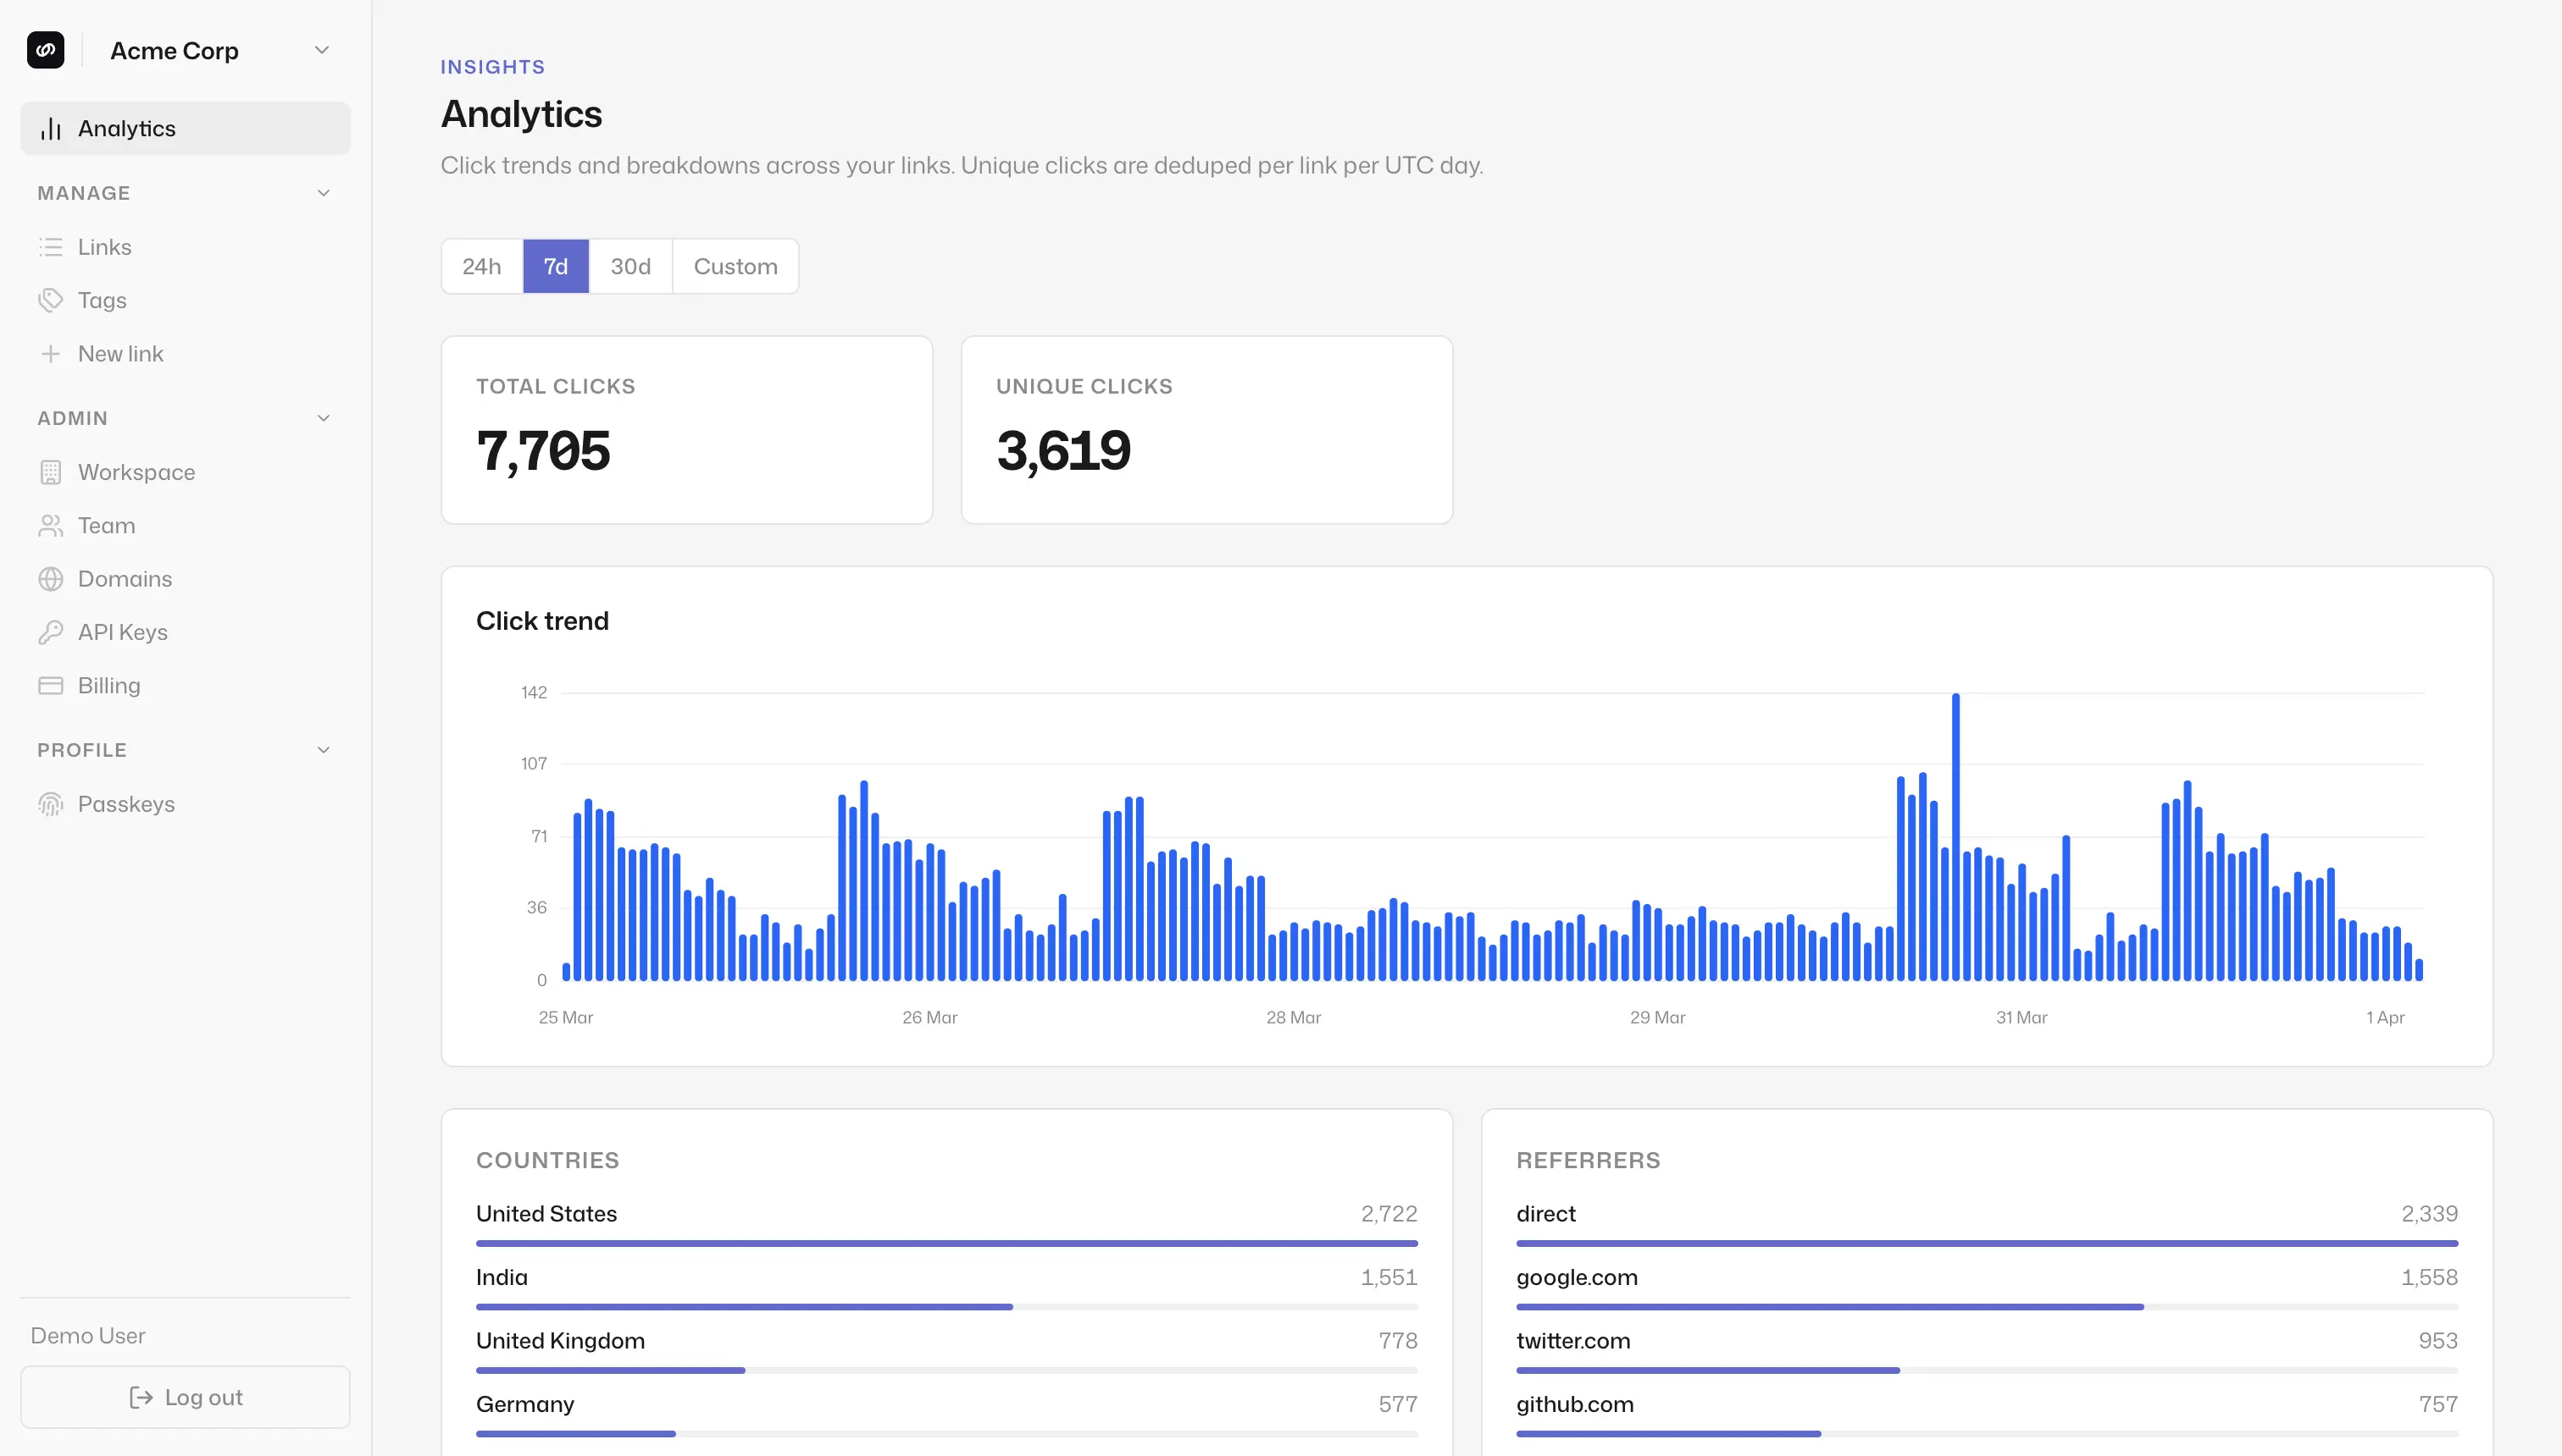Open the Acme Corp workspace switcher dropdown

pyautogui.click(x=320, y=49)
